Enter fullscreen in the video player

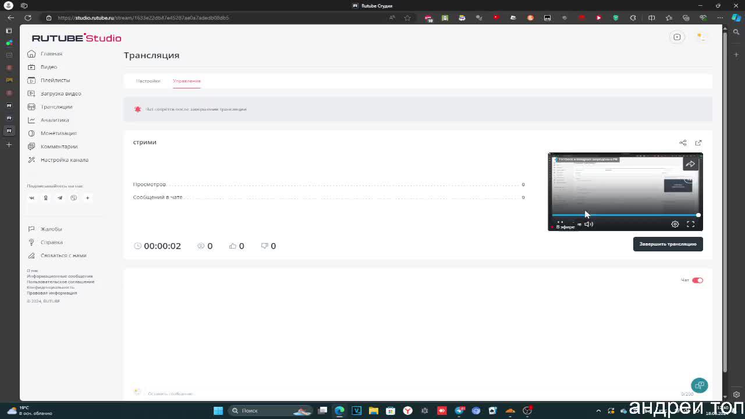tap(690, 224)
